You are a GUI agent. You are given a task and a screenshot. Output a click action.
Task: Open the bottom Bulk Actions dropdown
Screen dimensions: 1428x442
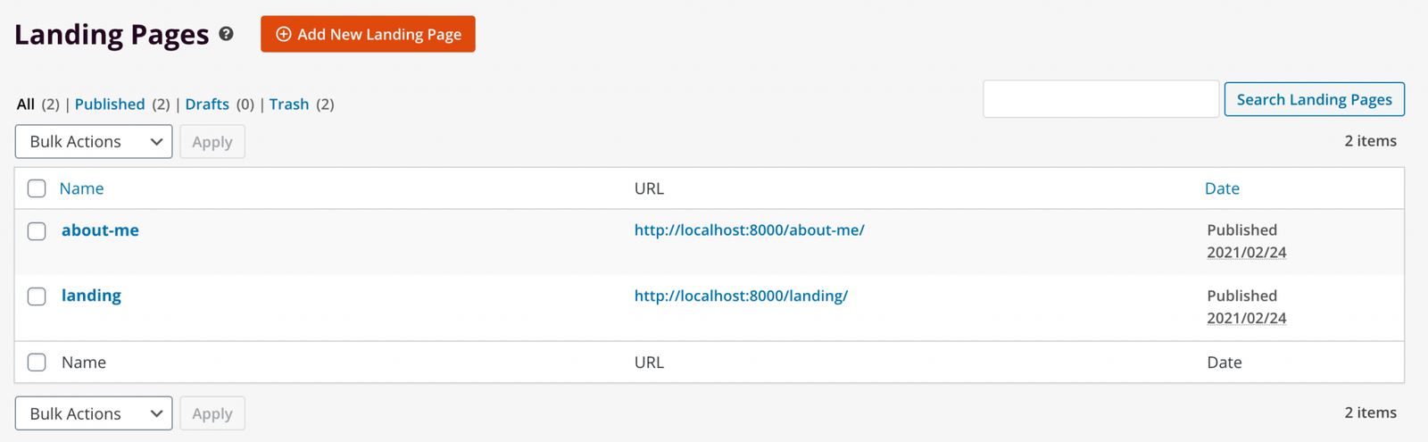pyautogui.click(x=94, y=413)
